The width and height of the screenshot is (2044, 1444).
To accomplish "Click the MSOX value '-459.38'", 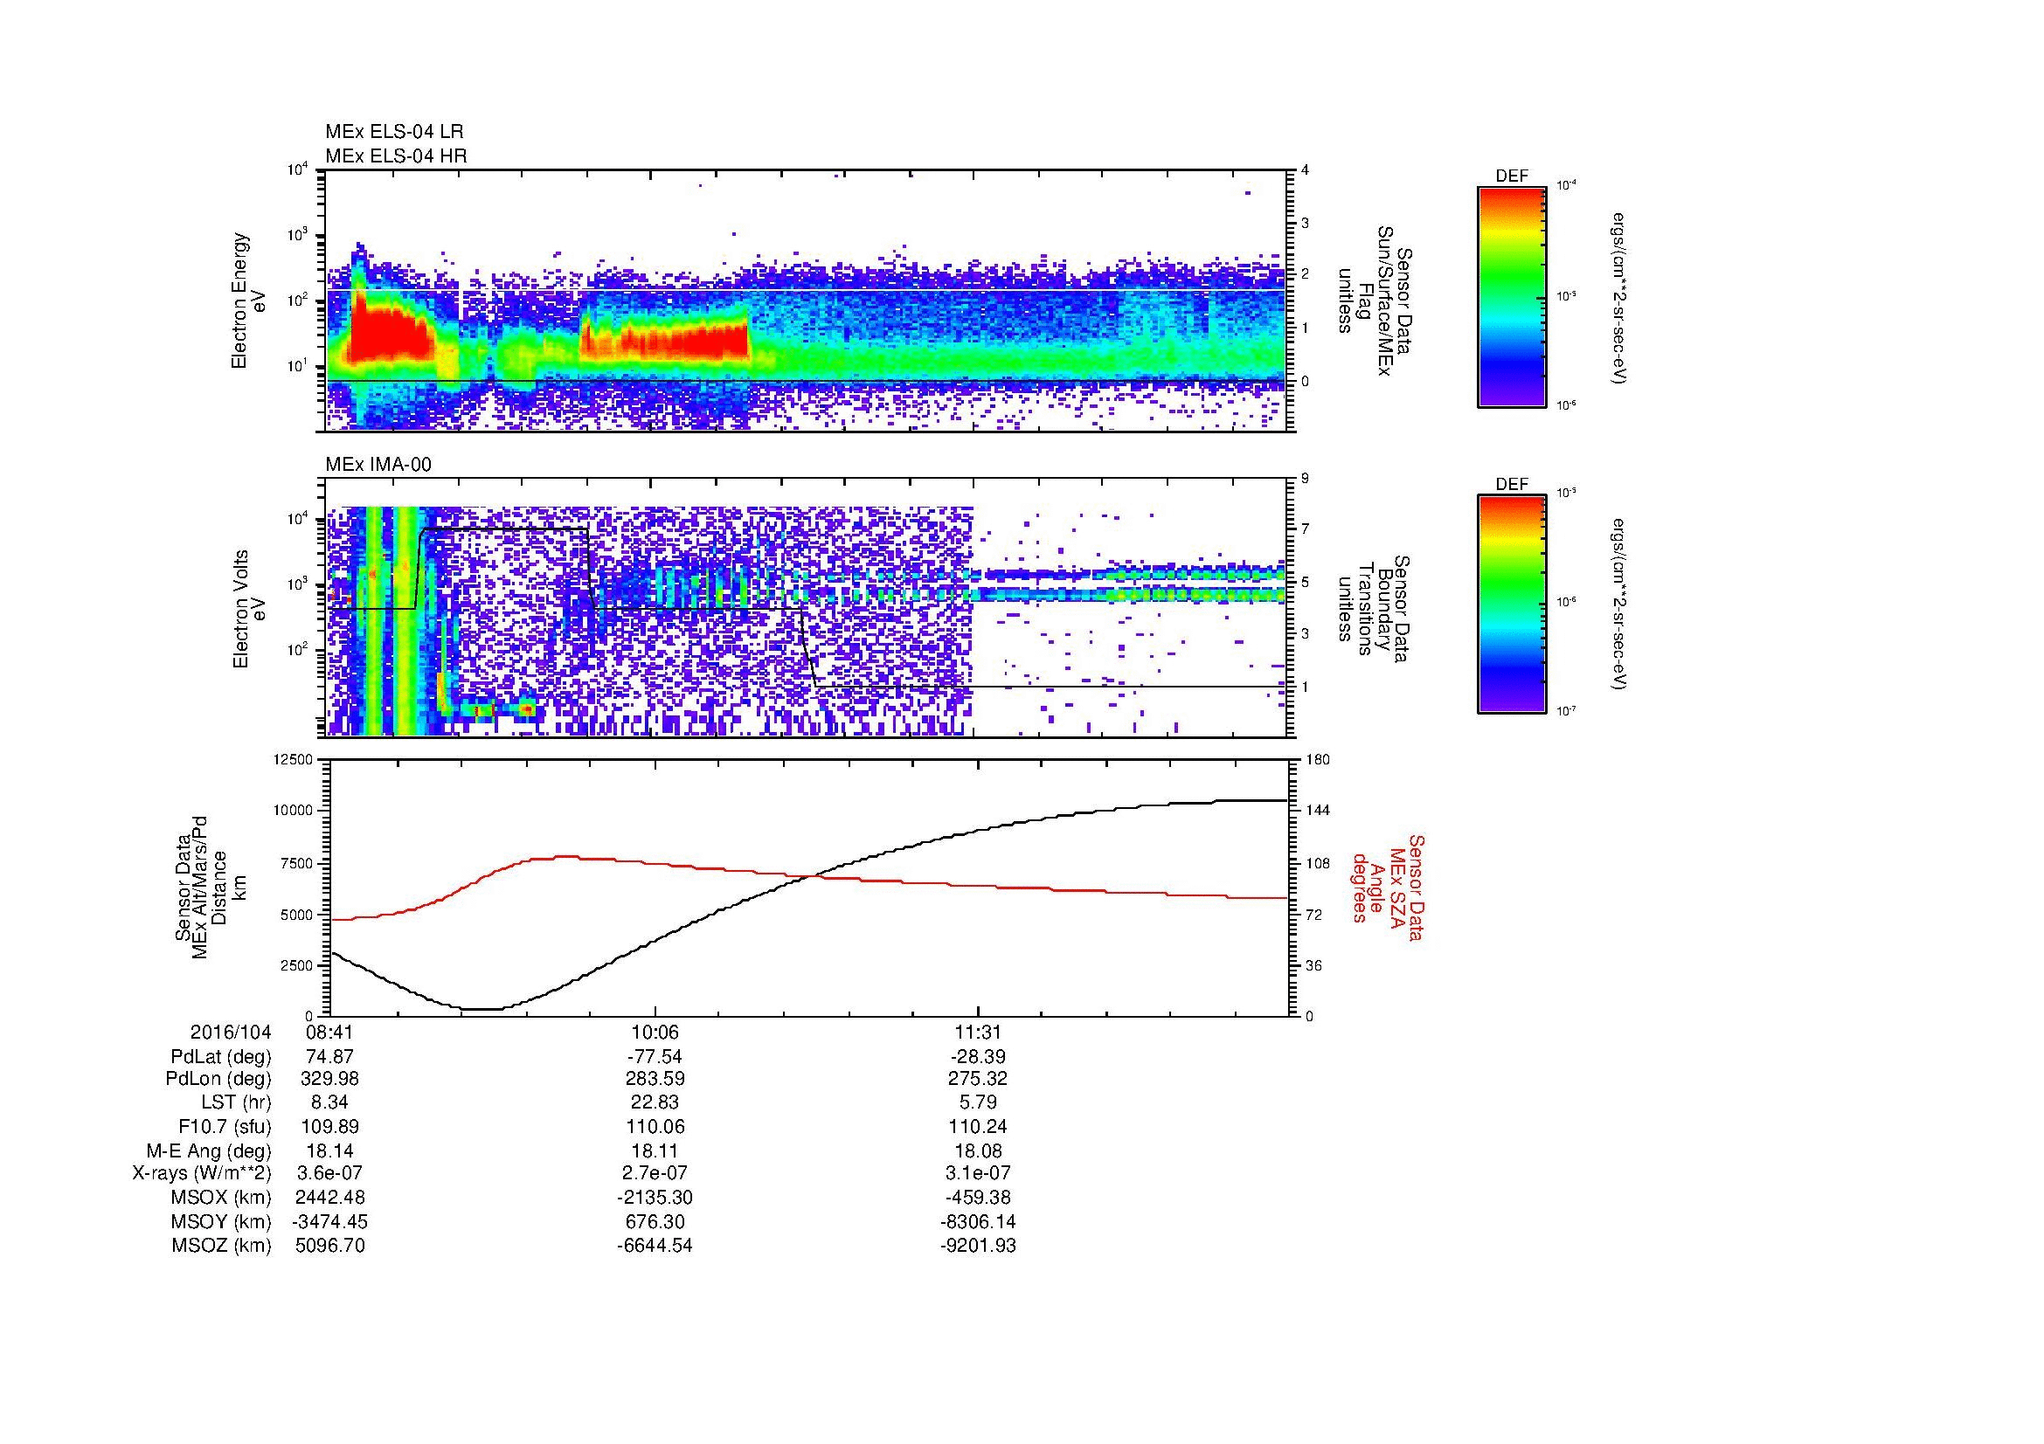I will [x=979, y=1199].
